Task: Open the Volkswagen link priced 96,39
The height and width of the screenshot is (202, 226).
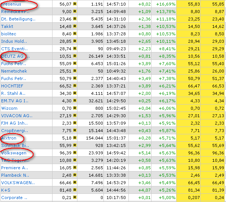Action: tap(14, 153)
